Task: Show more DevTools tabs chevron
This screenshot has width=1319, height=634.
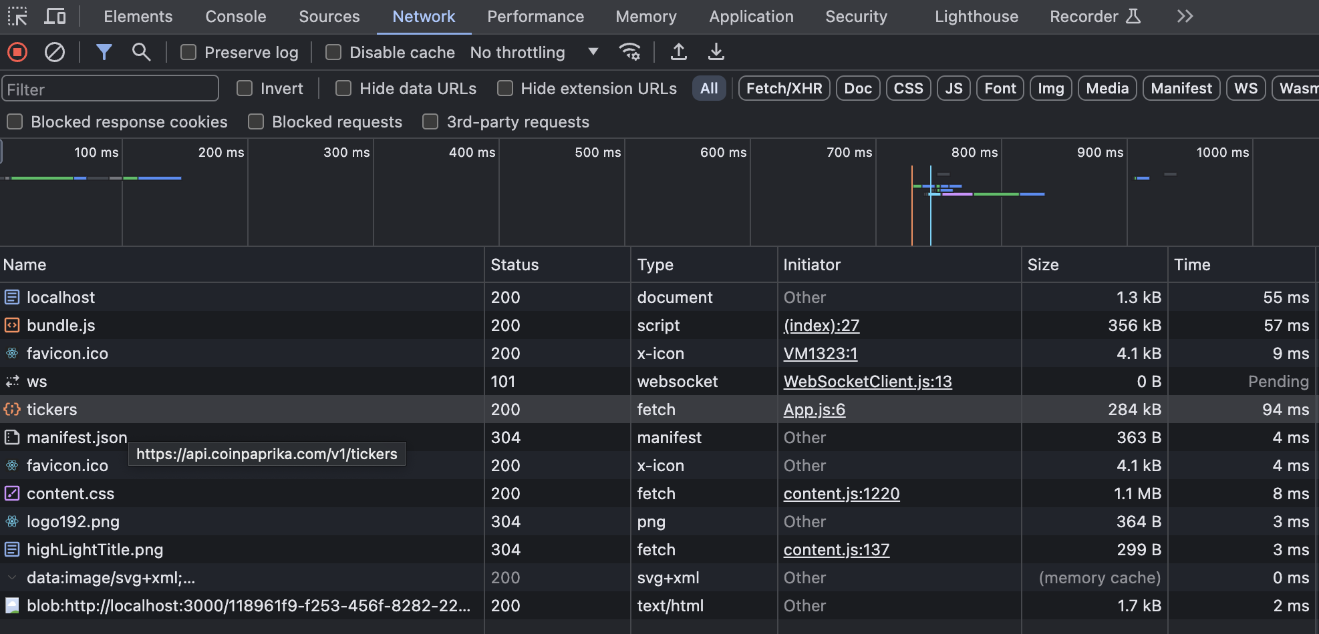Action: (x=1185, y=17)
